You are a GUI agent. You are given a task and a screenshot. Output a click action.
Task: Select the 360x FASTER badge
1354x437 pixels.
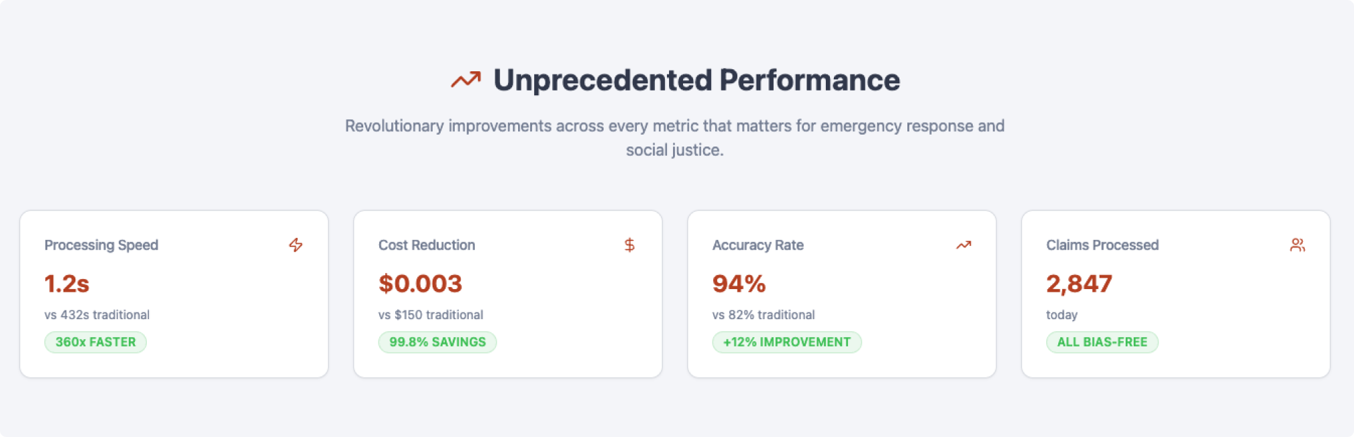(x=95, y=342)
